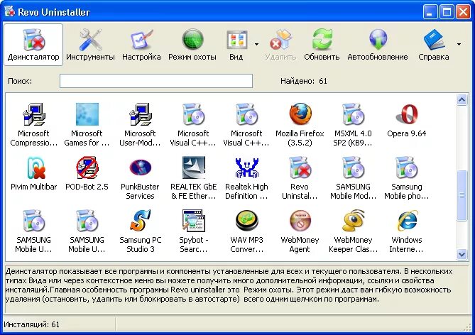Click the Найдено: 61 counter text

click(x=304, y=81)
